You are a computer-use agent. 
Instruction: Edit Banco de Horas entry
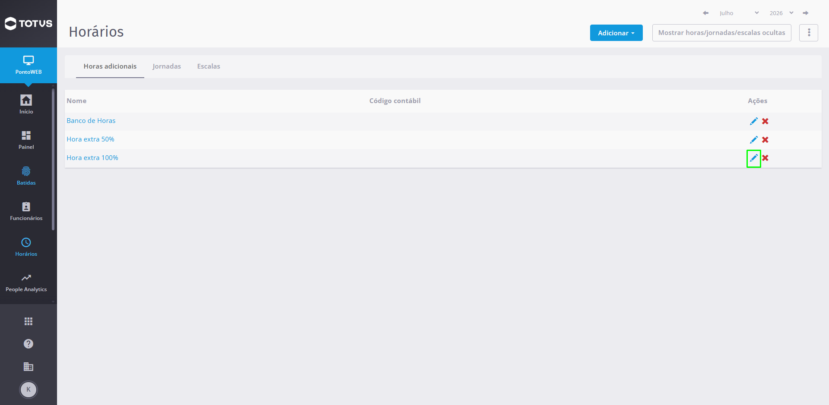point(754,121)
